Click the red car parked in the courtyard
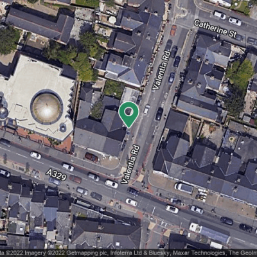This screenshot has height=257, width=257. tap(92, 157)
